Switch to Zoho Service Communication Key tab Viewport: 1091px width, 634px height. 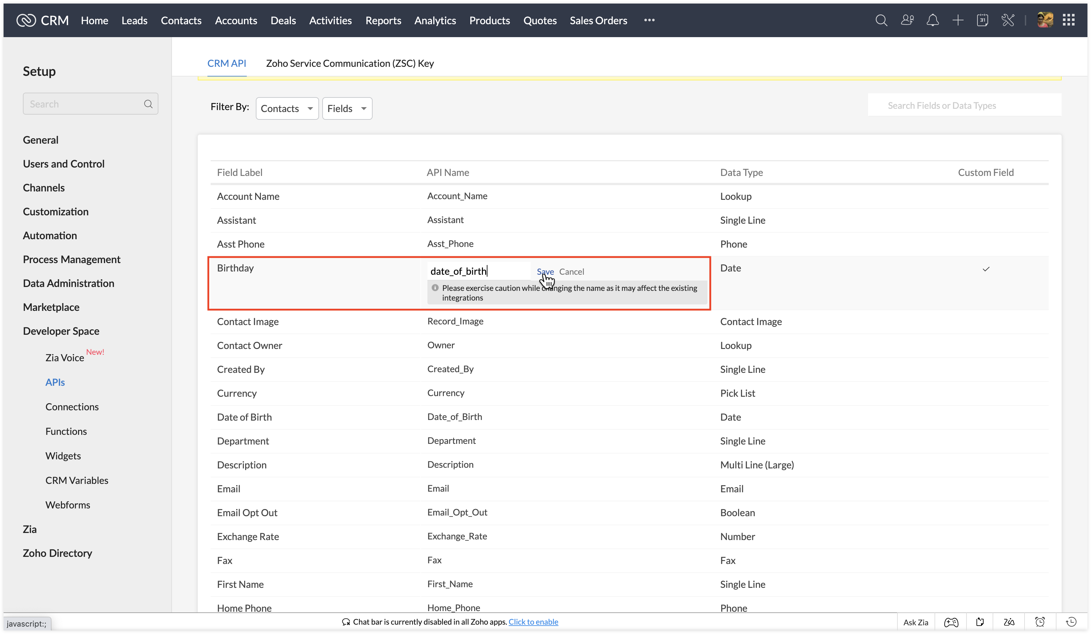click(x=350, y=63)
